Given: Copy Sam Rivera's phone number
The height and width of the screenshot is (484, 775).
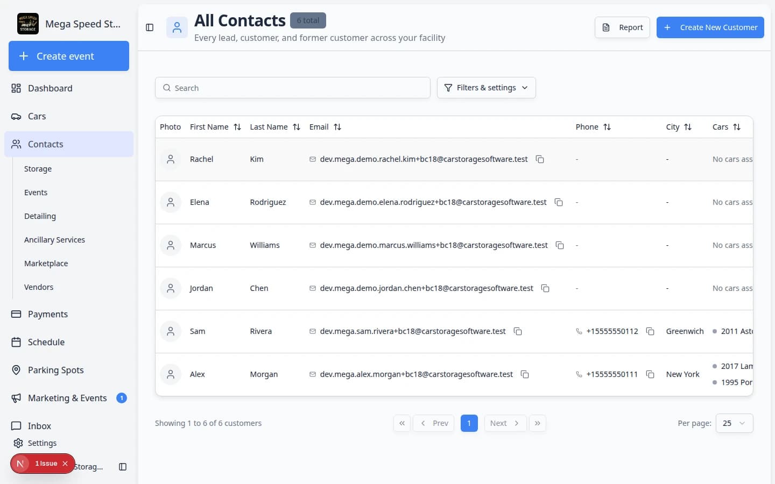Looking at the screenshot, I should coord(650,331).
